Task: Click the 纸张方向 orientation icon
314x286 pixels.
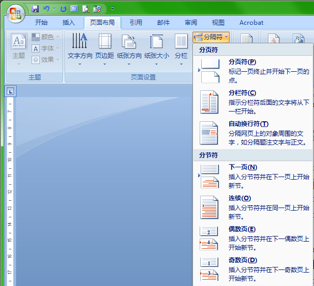Action: point(129,42)
